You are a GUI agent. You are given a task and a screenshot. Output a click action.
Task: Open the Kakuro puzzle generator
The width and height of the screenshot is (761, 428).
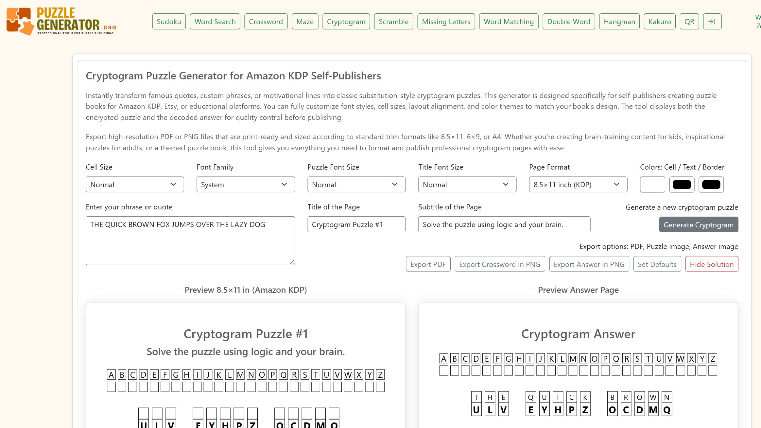[x=659, y=21]
